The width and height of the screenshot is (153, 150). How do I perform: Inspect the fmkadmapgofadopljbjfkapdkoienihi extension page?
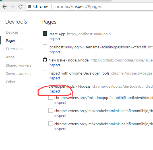60,103
